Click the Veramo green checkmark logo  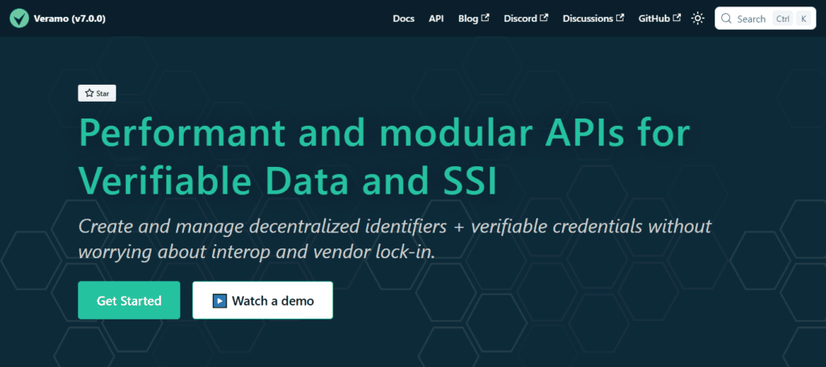point(19,19)
